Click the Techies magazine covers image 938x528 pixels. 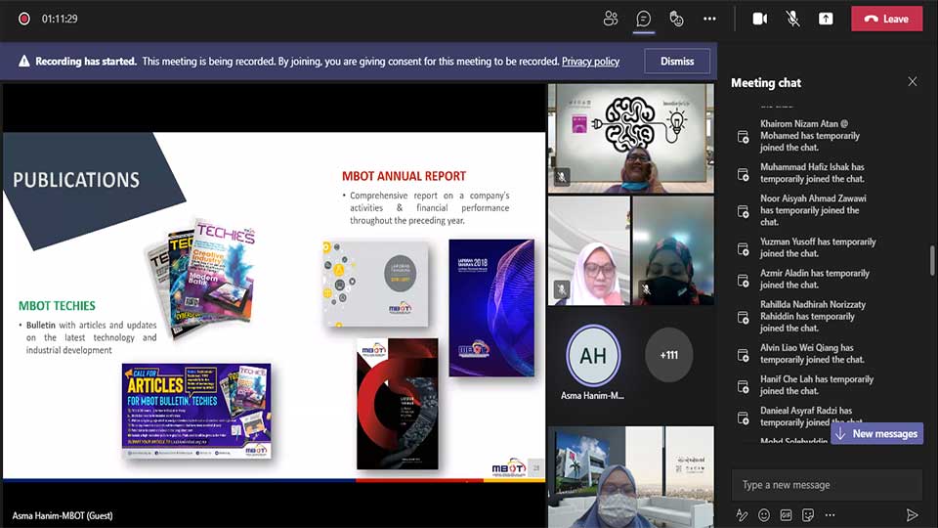[202, 277]
